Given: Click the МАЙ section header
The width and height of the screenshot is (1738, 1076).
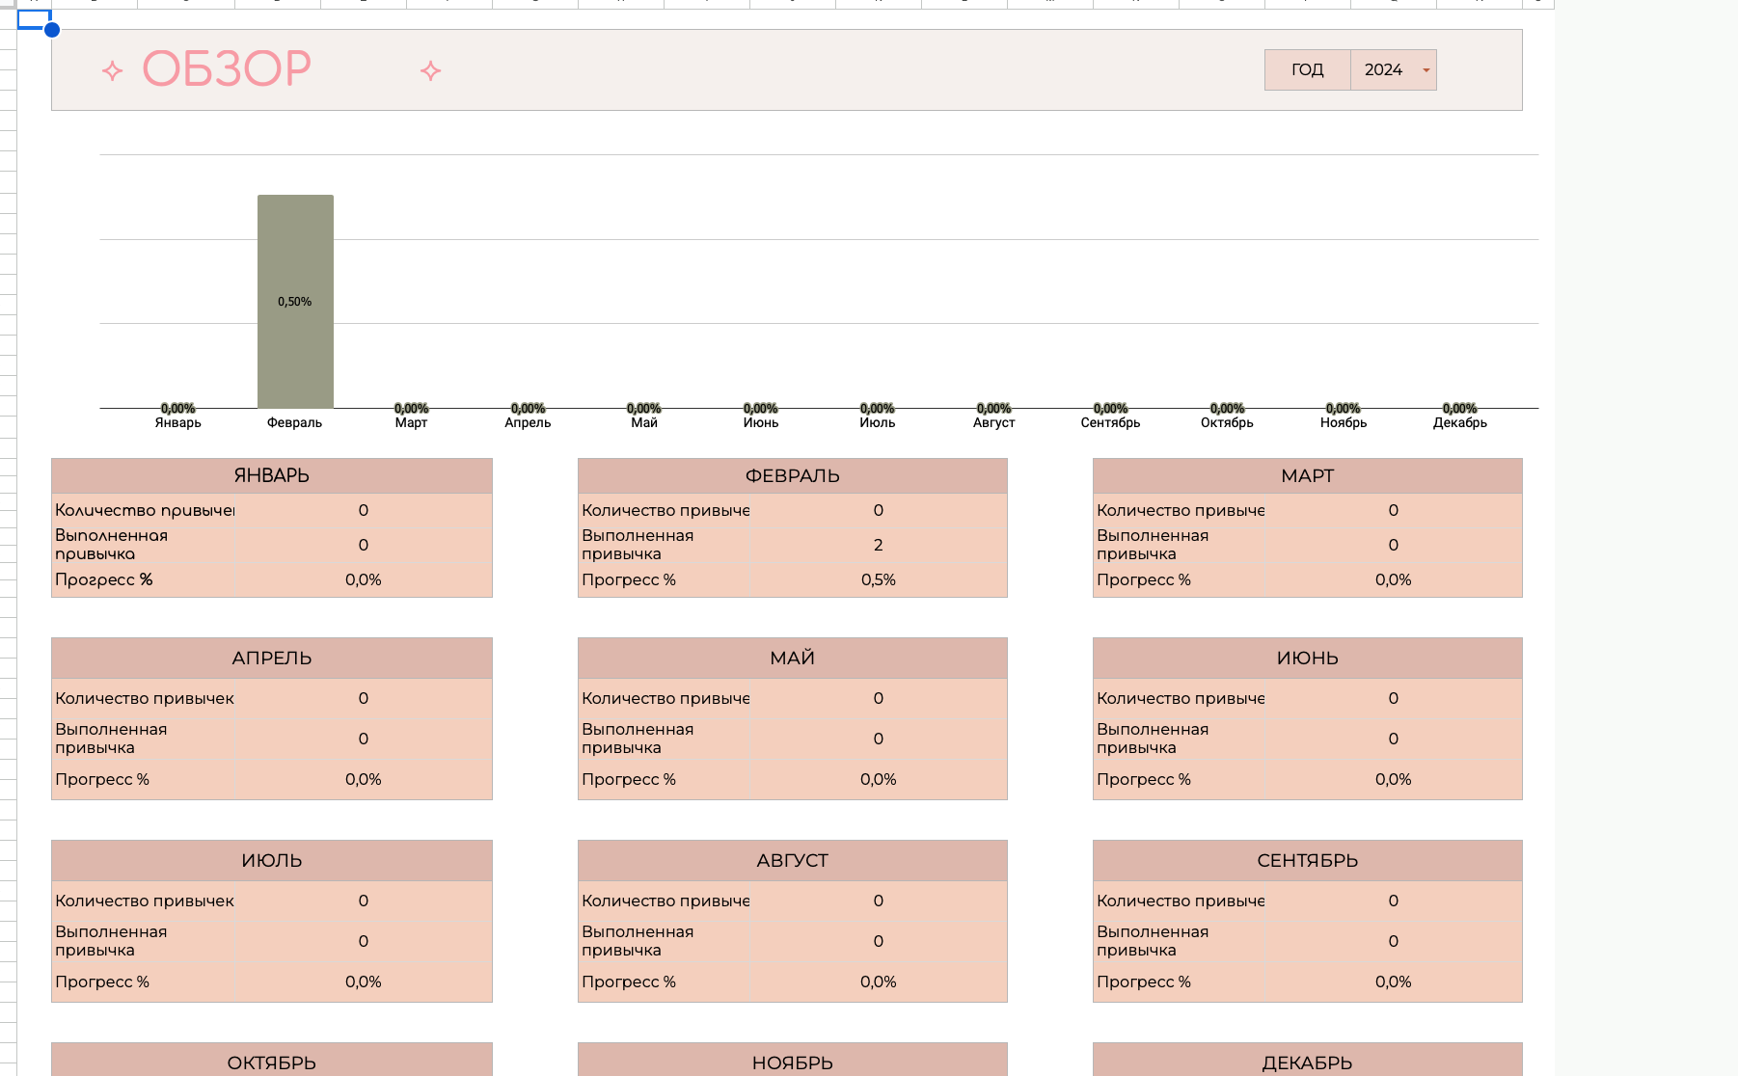Looking at the screenshot, I should point(792,658).
